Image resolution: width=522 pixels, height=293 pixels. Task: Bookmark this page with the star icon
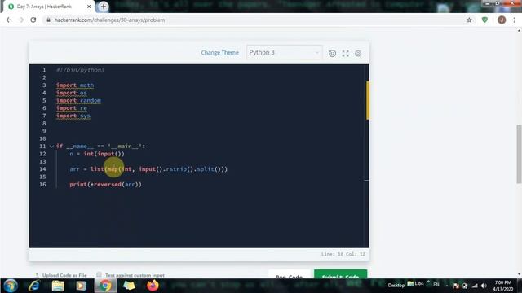click(x=469, y=20)
